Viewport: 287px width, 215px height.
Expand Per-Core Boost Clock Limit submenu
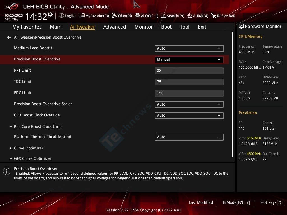click(38, 127)
